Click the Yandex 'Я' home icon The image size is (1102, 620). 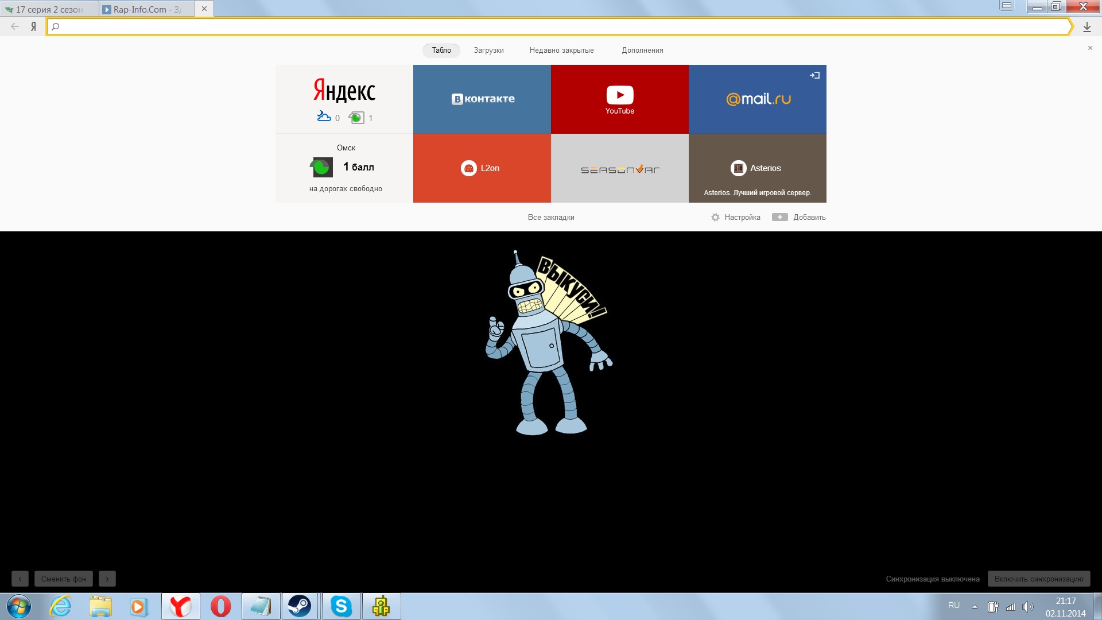coord(33,26)
